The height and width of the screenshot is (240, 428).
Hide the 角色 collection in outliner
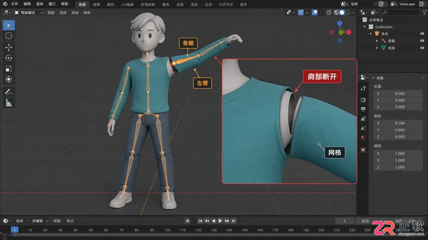[422, 34]
